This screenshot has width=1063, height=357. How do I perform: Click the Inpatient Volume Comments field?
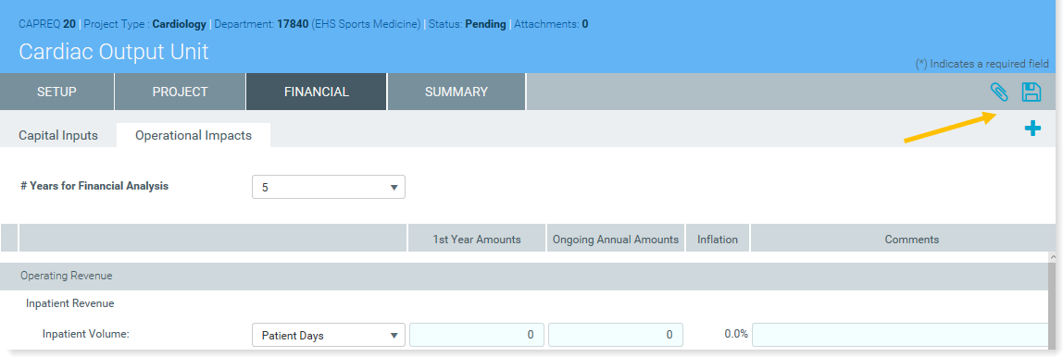click(900, 335)
